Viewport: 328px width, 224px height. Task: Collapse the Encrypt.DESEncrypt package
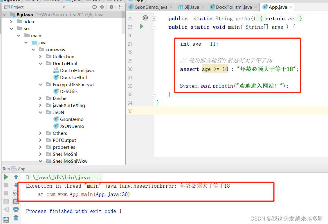pyautogui.click(x=41, y=84)
